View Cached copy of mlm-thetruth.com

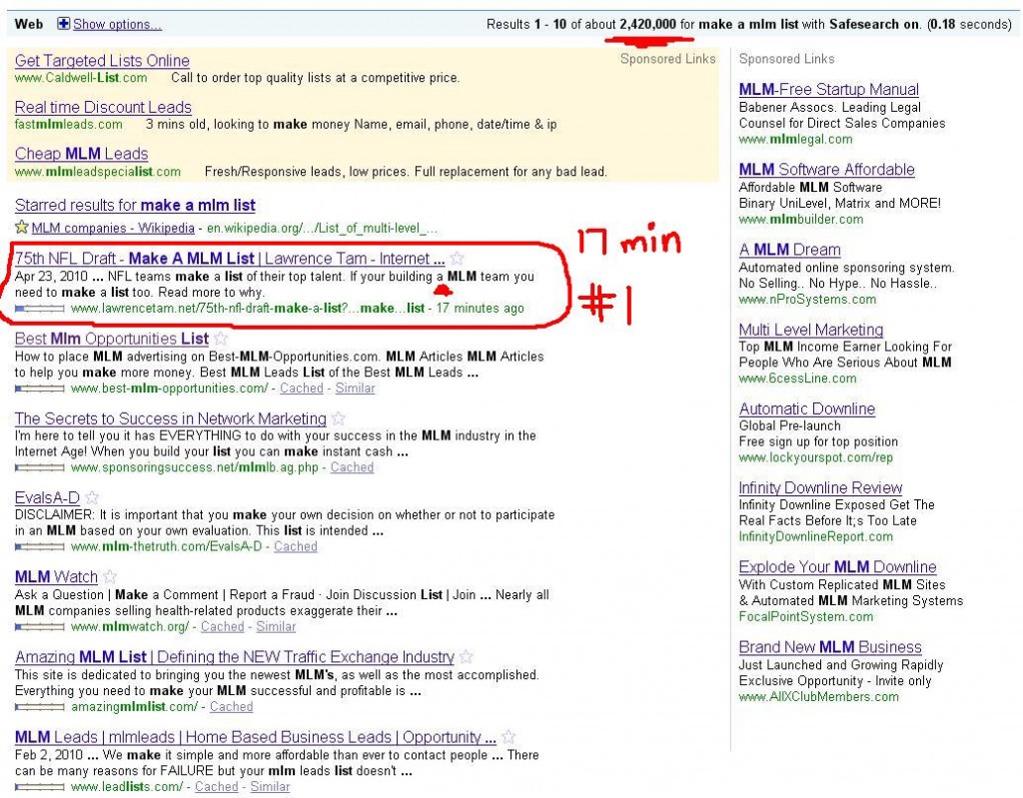tap(296, 546)
